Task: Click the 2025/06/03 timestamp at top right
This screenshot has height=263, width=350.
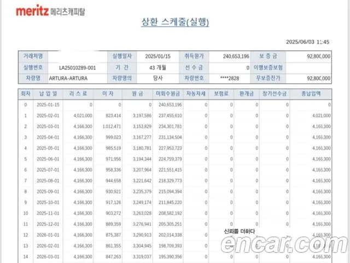Action: tap(308, 42)
